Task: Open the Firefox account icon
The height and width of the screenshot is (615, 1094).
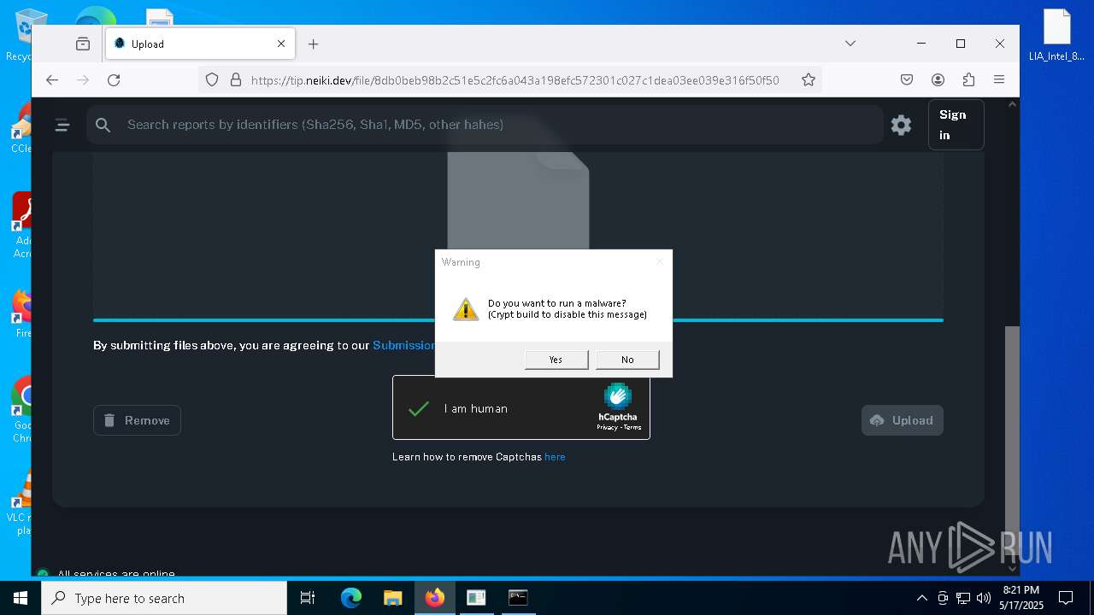Action: (938, 80)
